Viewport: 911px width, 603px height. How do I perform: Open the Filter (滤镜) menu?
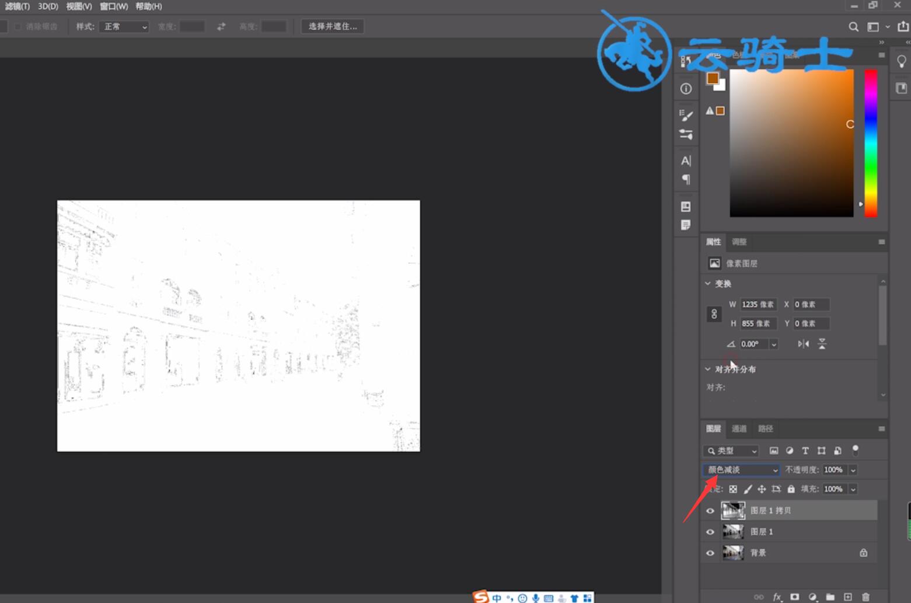17,6
